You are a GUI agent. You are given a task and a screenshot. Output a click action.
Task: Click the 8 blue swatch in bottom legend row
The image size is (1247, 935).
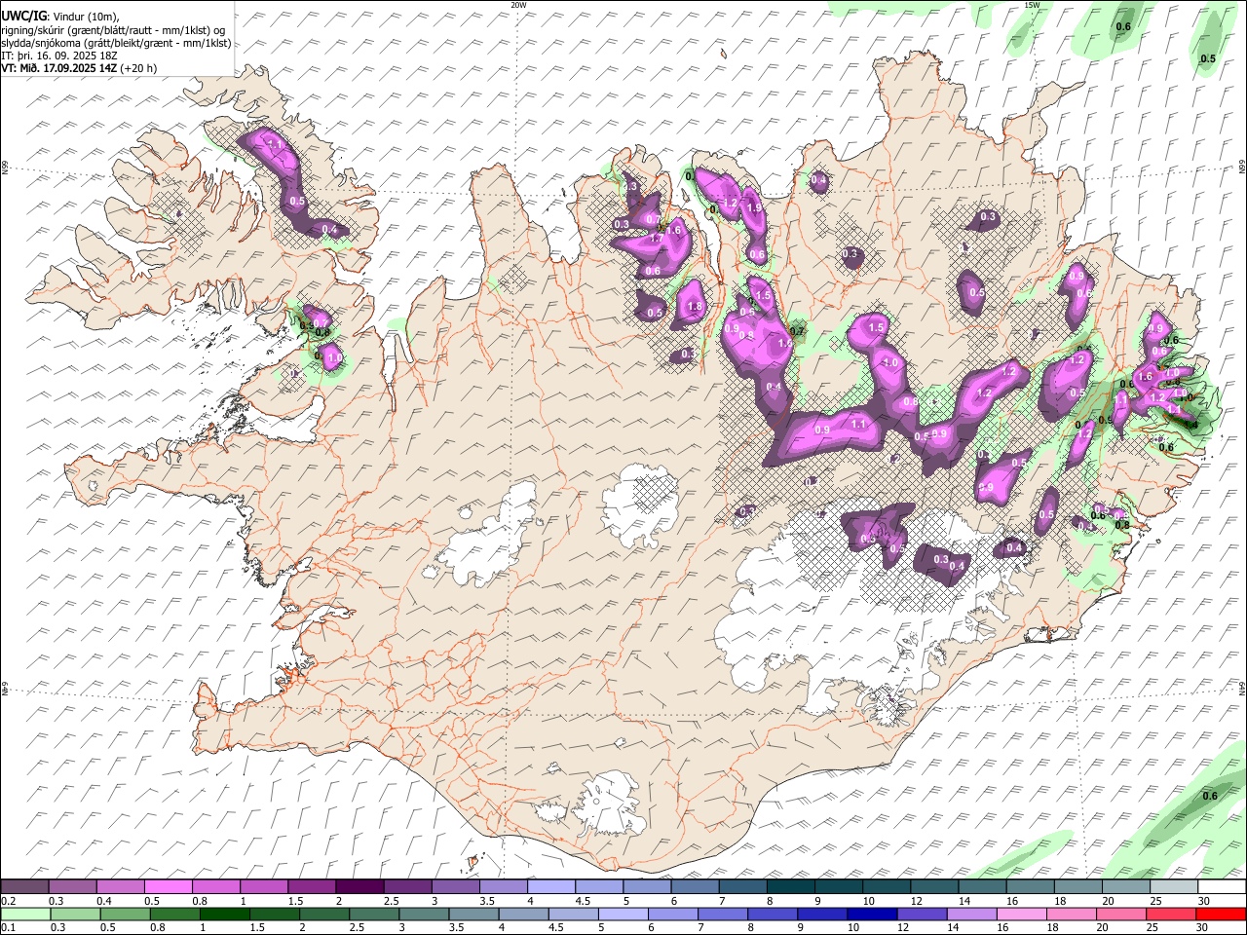click(772, 914)
